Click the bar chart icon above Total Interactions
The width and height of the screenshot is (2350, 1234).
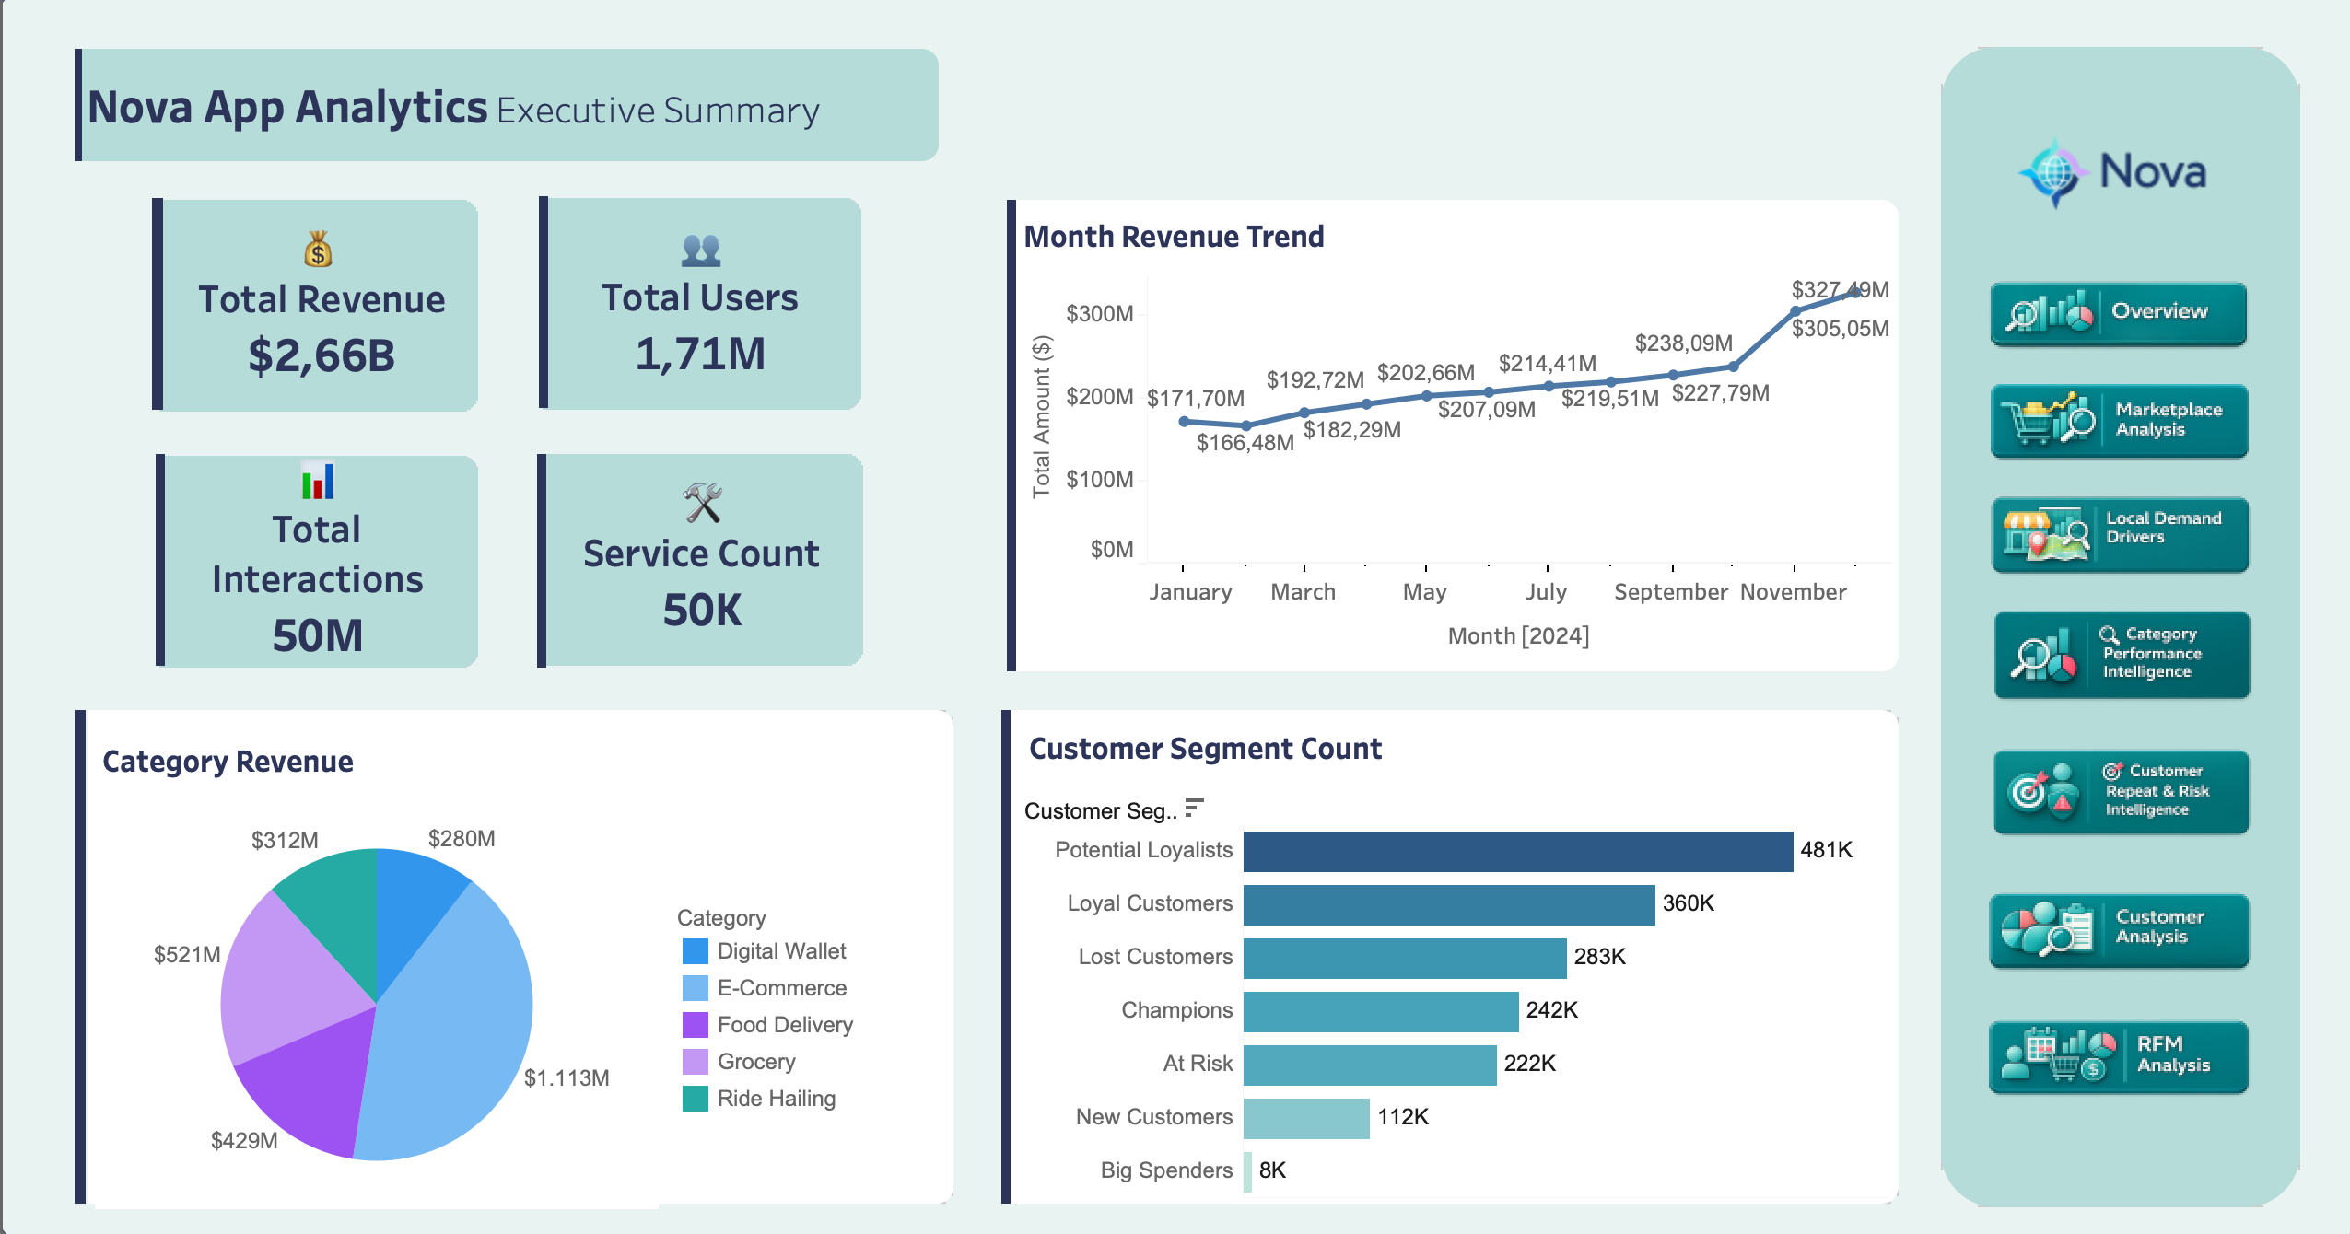coord(318,480)
